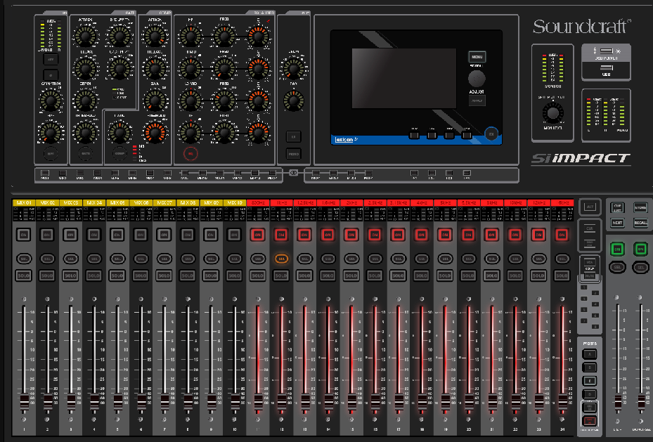The image size is (653, 442).
Task: Click the round HPF enable button
Action: click(51, 154)
